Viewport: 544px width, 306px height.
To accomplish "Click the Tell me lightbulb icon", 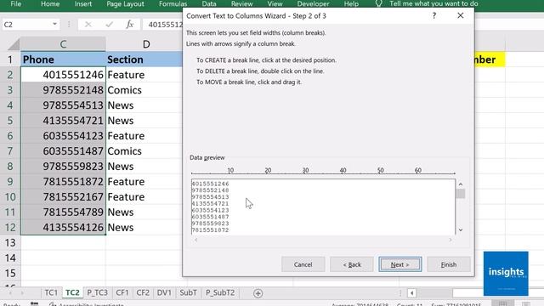I will click(378, 3).
